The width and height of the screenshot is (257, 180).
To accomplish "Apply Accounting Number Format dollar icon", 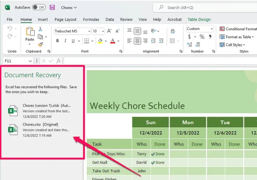I will click(x=190, y=37).
